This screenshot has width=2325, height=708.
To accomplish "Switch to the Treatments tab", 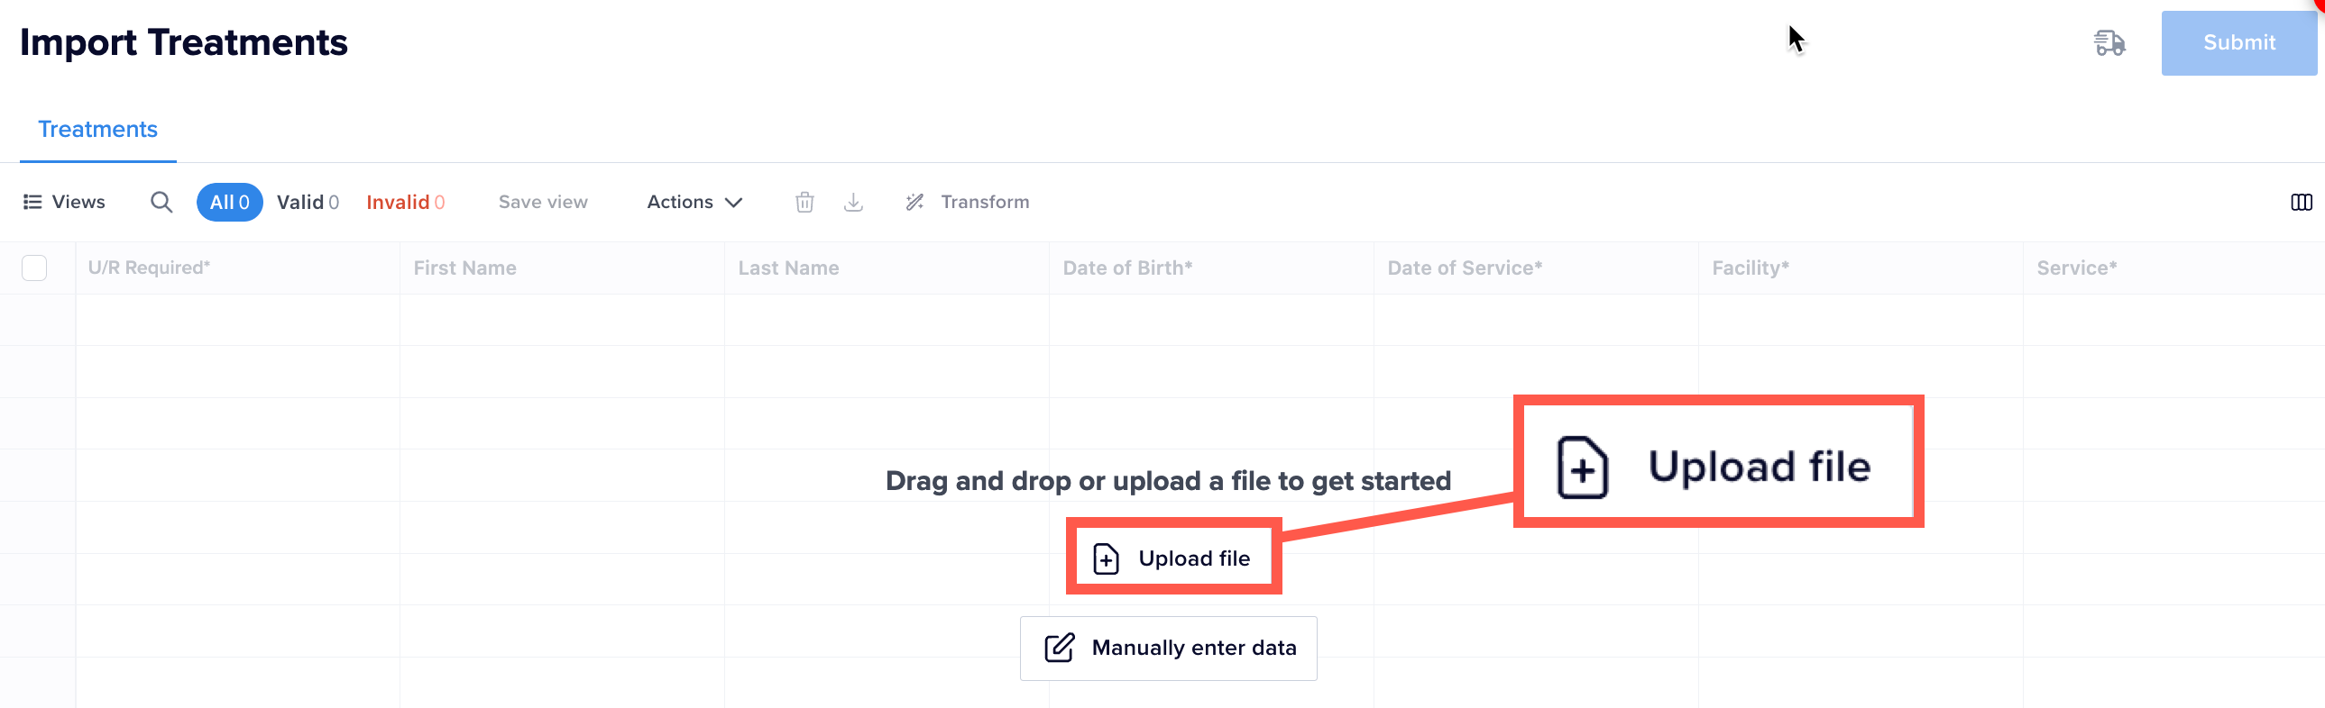I will [97, 129].
